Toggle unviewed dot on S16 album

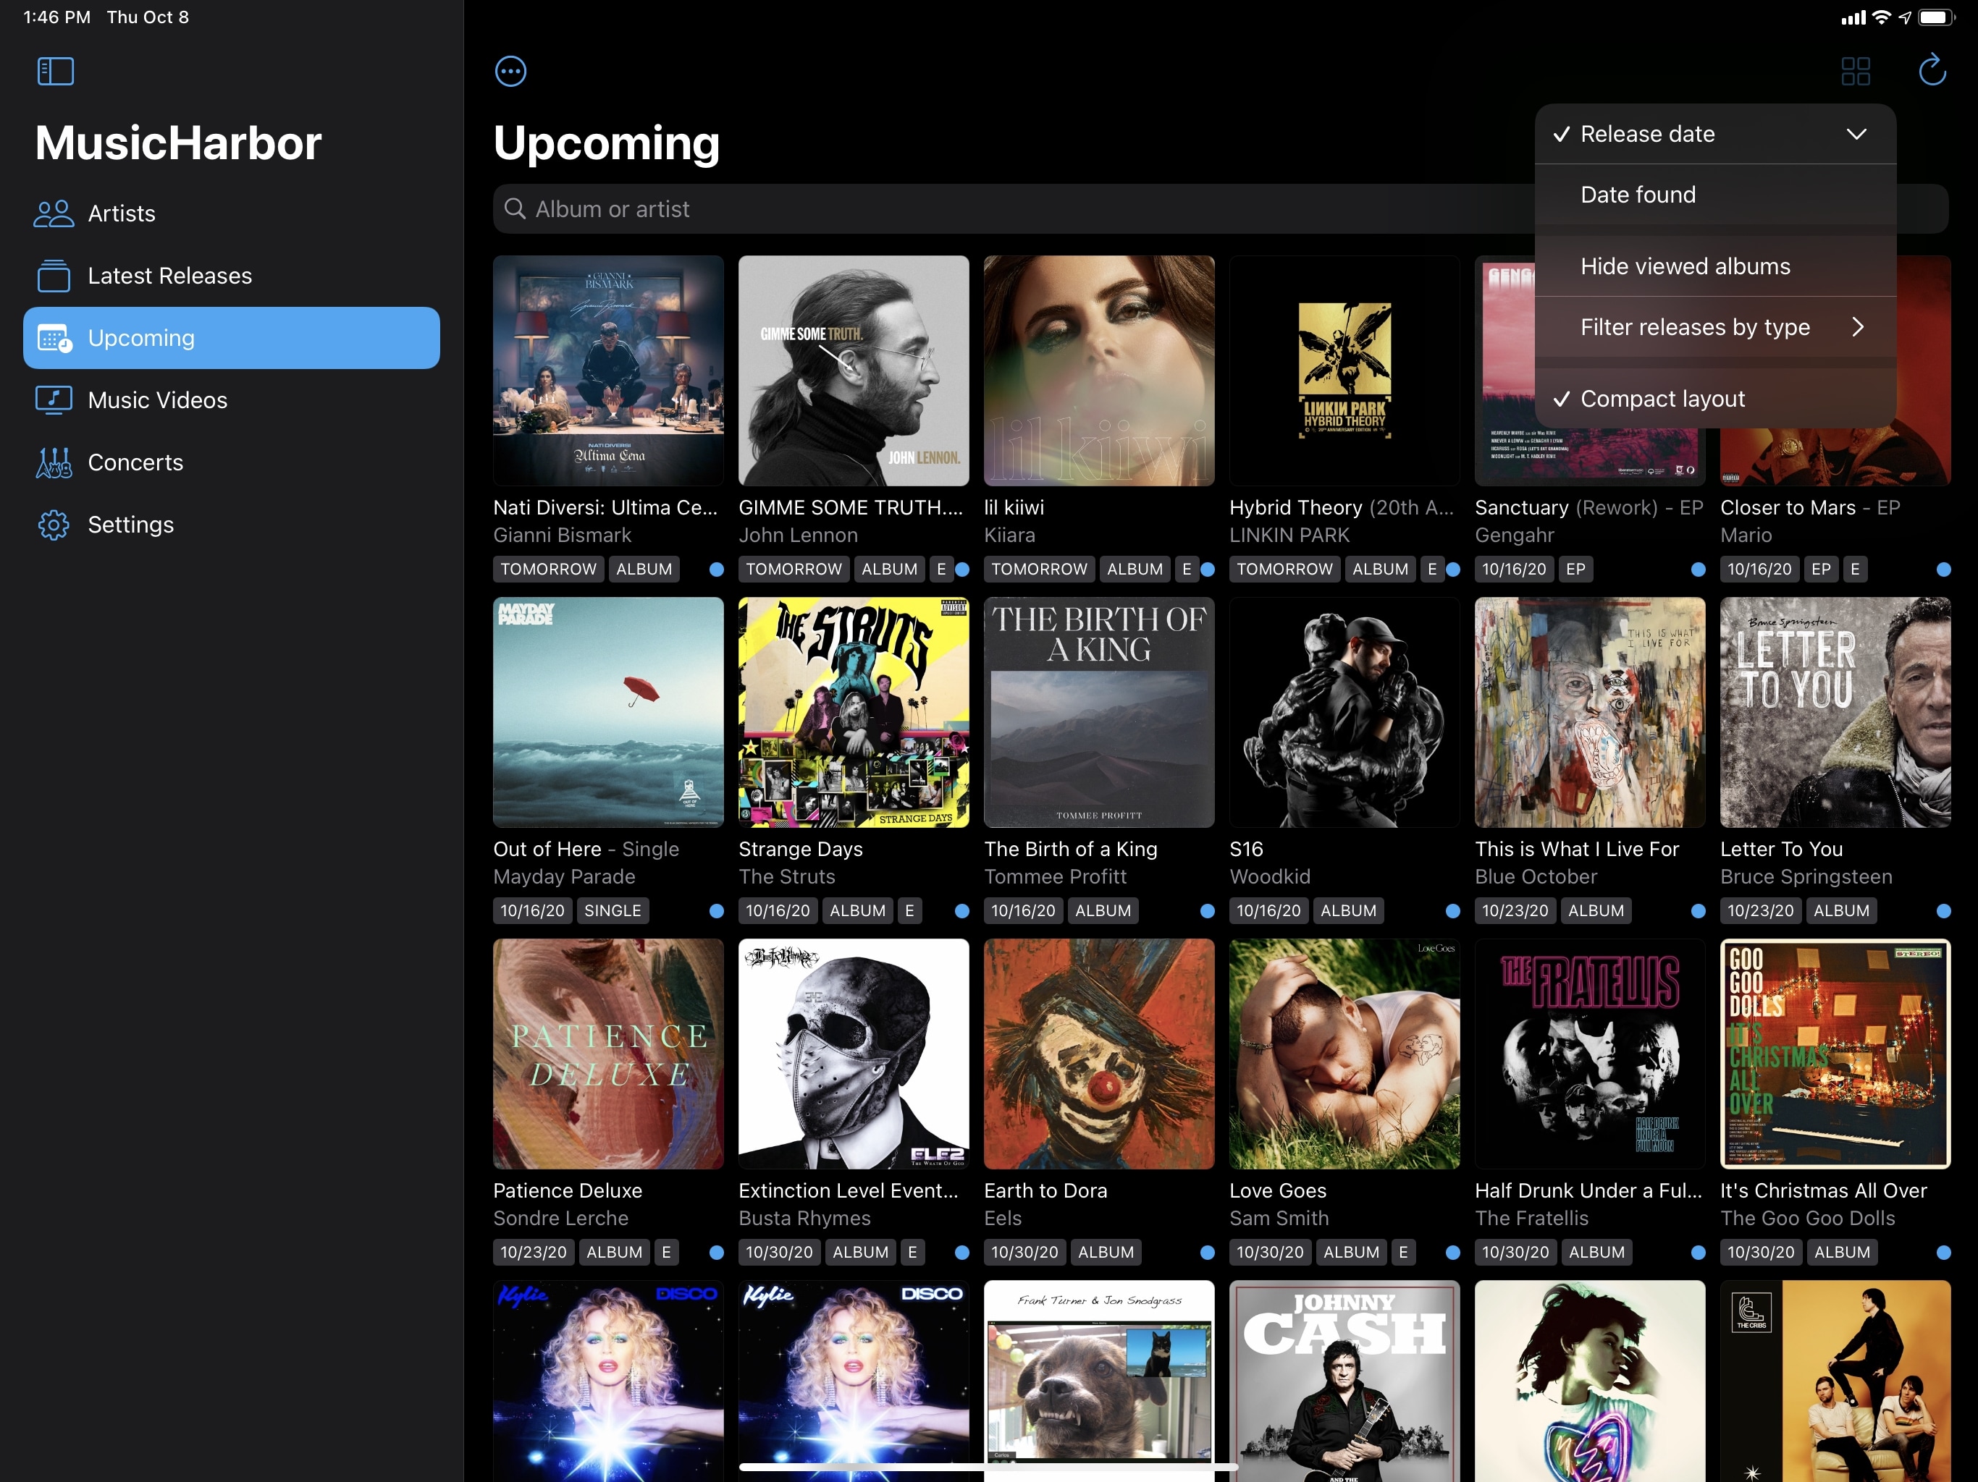coord(1453,911)
